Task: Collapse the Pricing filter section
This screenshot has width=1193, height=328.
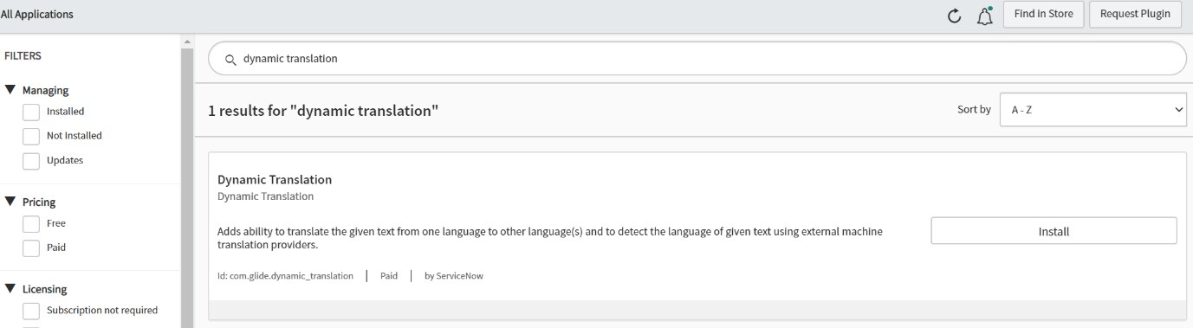Action: [x=10, y=202]
